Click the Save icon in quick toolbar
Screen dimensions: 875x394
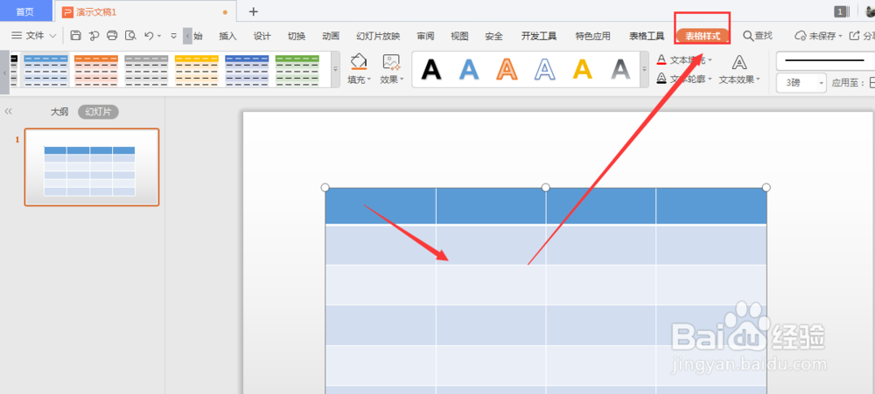[x=75, y=36]
